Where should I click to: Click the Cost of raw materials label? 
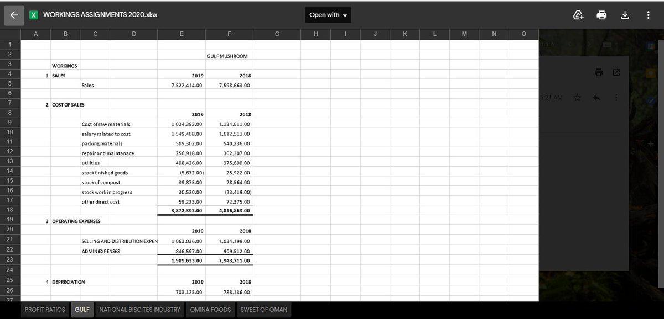[x=106, y=124]
